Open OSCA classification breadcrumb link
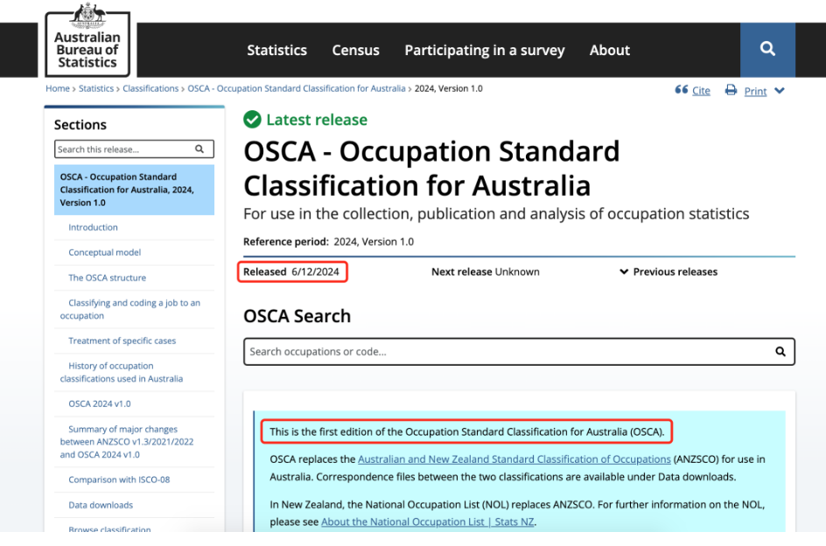826x546 pixels. tap(297, 88)
